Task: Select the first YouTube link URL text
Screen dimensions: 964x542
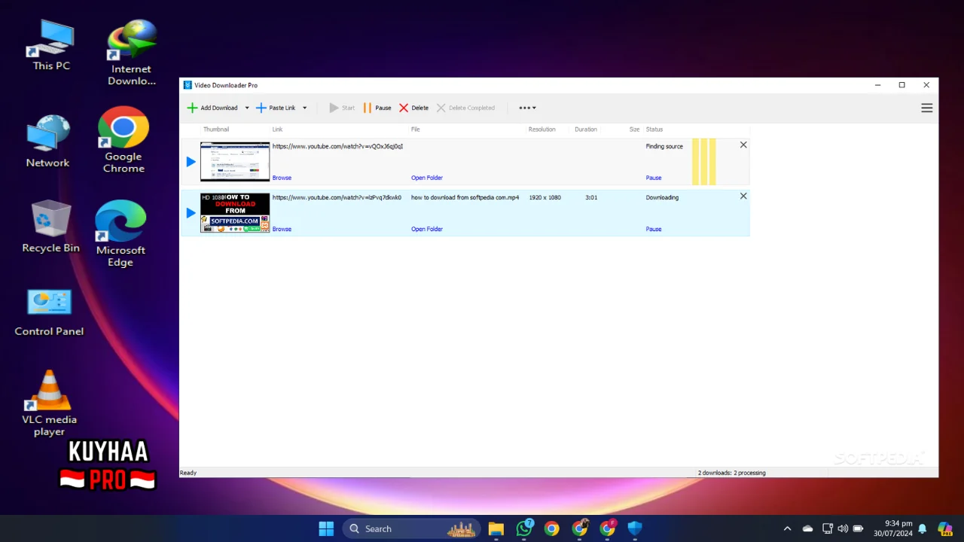Action: [337, 146]
